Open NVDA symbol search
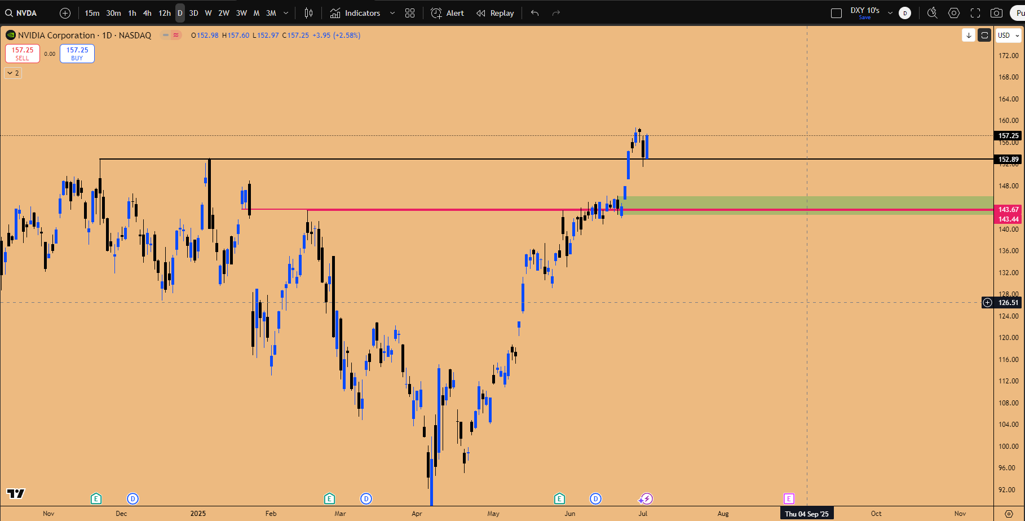Viewport: 1025px width, 521px height. pyautogui.click(x=21, y=13)
